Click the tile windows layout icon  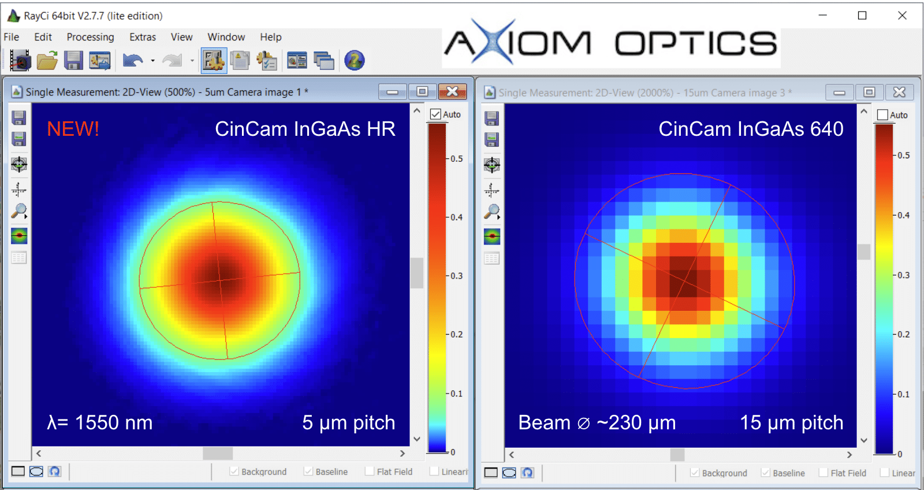pos(297,60)
